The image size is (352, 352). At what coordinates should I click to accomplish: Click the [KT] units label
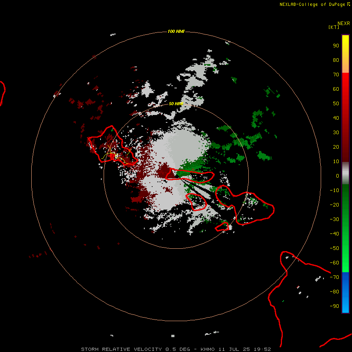point(334,27)
